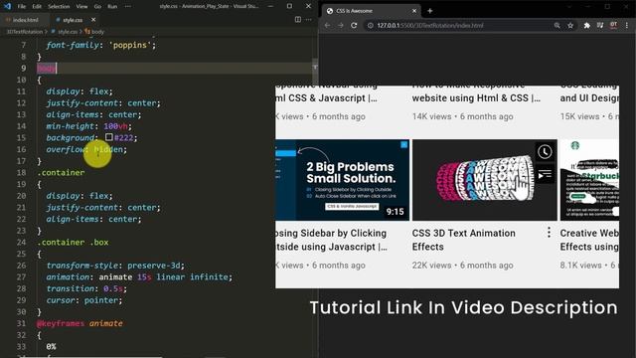The width and height of the screenshot is (636, 358).
Task: Open the Selection menu in VS Code
Action: (59, 7)
